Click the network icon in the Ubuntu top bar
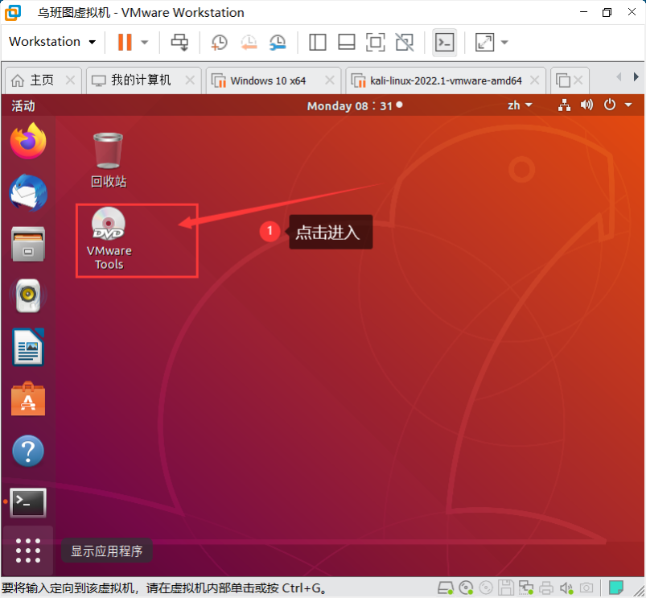The width and height of the screenshot is (646, 598). coord(564,105)
